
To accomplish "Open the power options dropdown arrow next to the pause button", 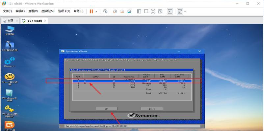I will [96, 11].
